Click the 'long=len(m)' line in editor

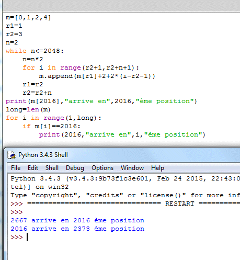click(x=28, y=109)
